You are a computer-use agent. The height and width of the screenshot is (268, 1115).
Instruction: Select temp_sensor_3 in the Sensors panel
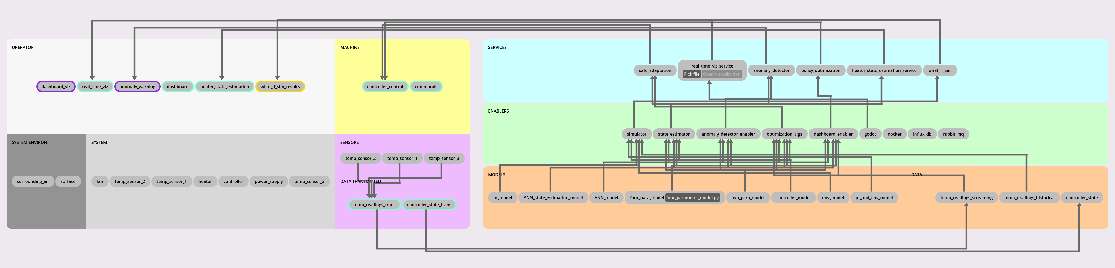click(444, 158)
